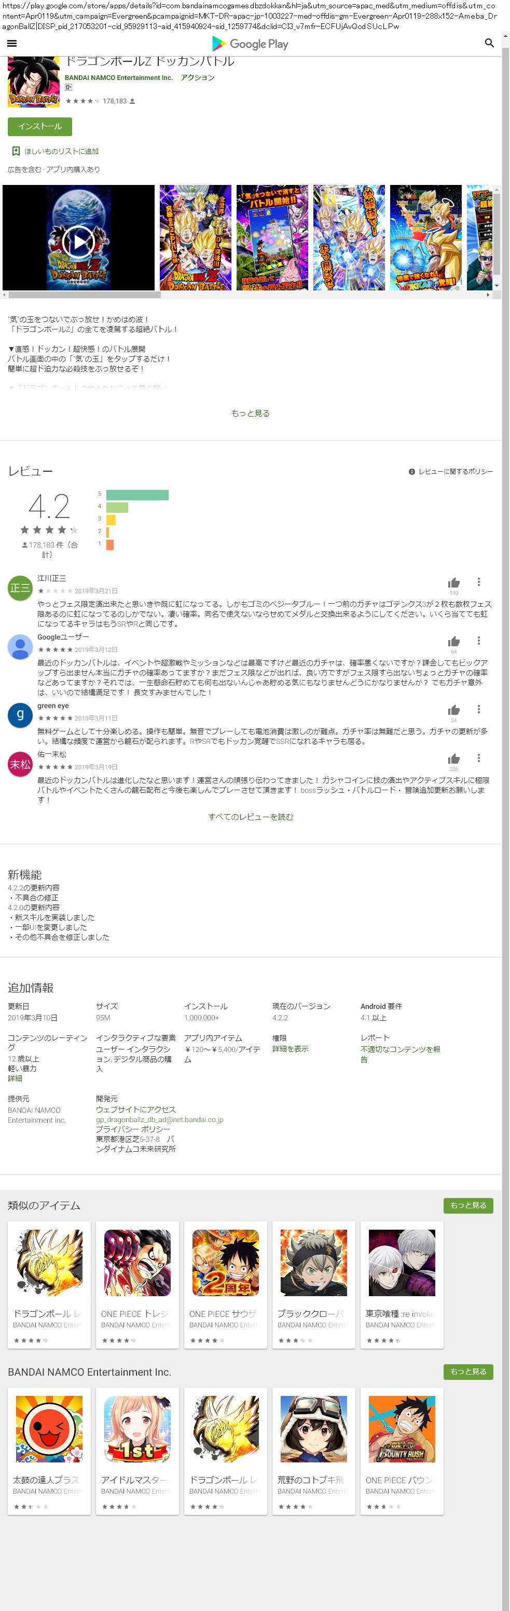Open アイドルマスター app card
Viewport: 510px width, 1611px height.
click(x=137, y=1451)
